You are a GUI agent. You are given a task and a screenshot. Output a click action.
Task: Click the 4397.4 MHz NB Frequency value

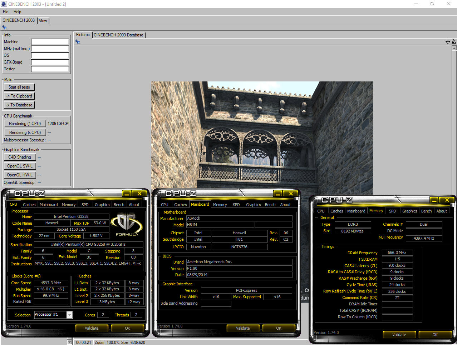click(x=424, y=238)
